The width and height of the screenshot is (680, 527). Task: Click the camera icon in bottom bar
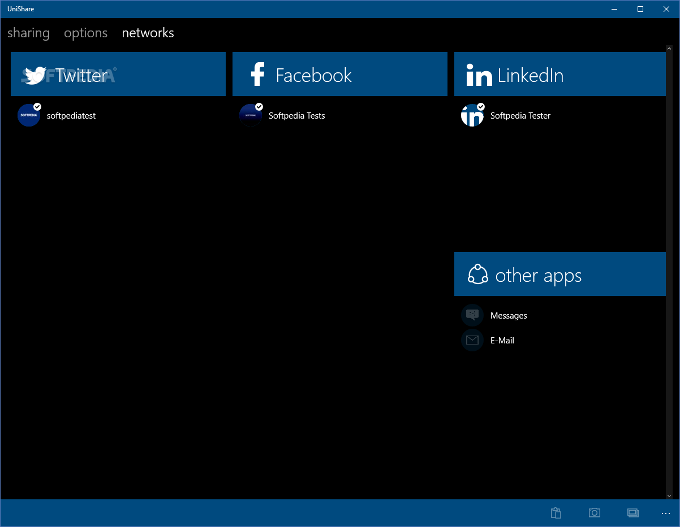click(x=595, y=513)
